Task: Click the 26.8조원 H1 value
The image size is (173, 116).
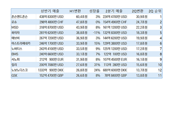Action: click(x=82, y=70)
